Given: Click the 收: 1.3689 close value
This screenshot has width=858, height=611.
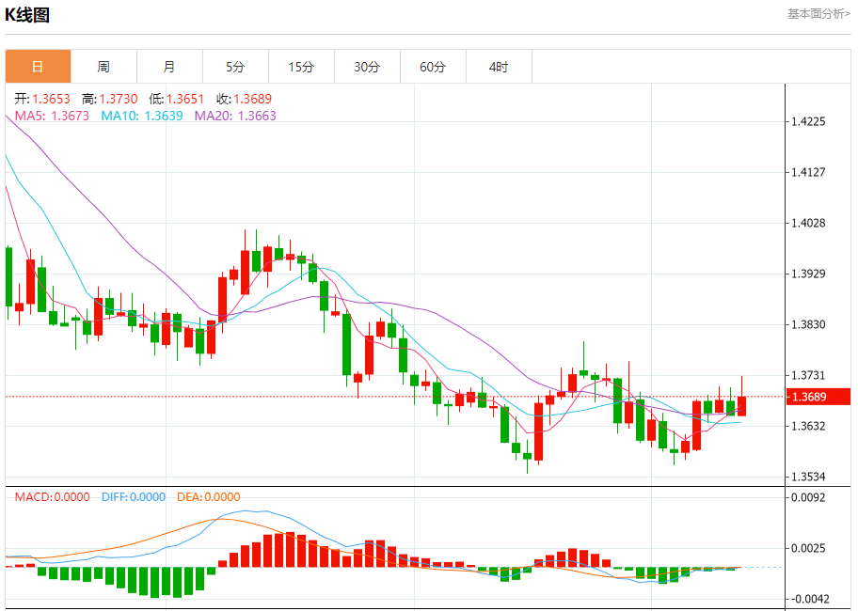Looking at the screenshot, I should click(x=244, y=99).
